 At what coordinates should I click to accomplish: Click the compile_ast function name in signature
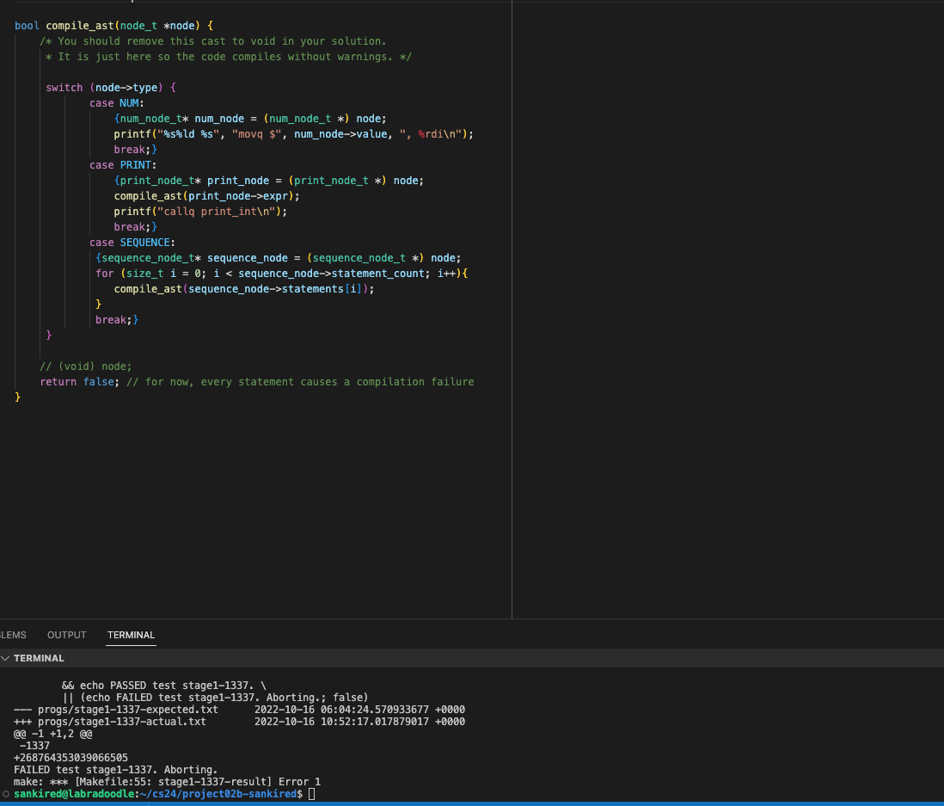[x=79, y=26]
